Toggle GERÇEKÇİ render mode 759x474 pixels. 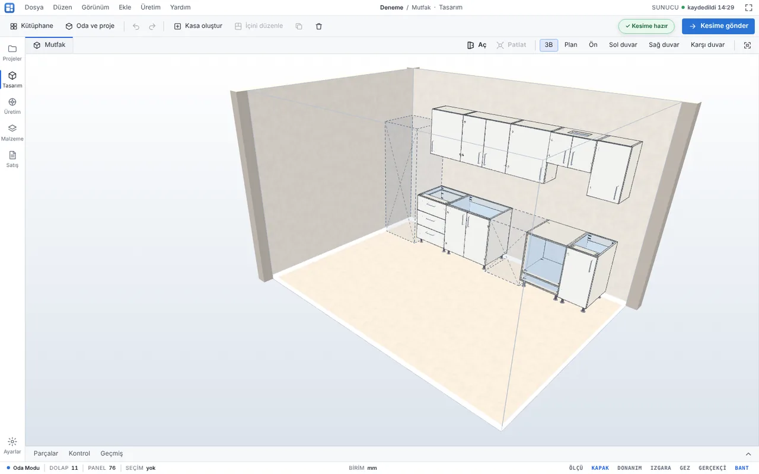[712, 468]
